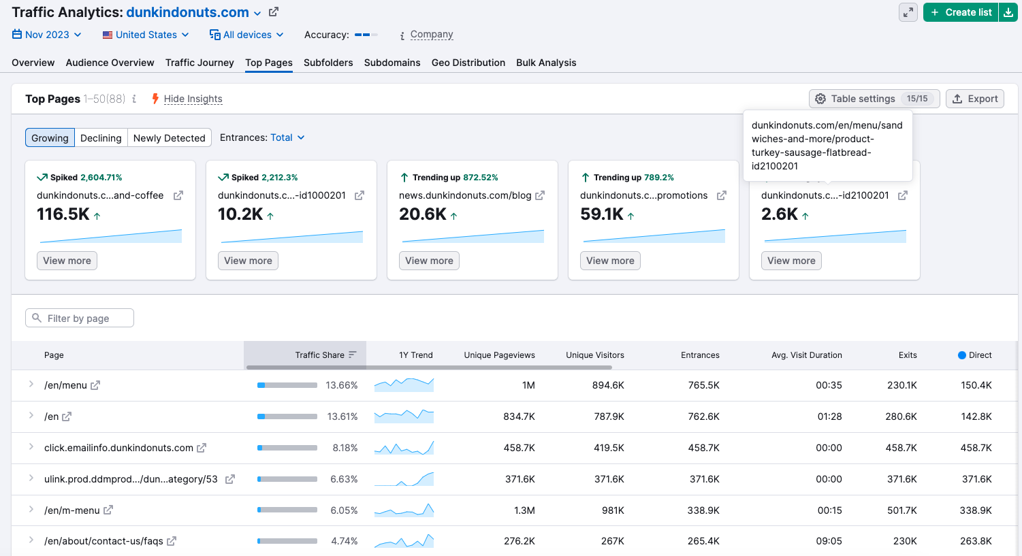
Task: Expand the /en/about/contact-us/faqs row
Action: [31, 540]
